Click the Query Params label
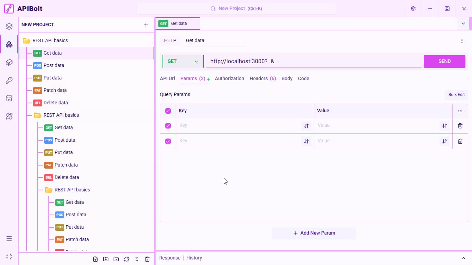The width and height of the screenshot is (472, 265). 175,94
